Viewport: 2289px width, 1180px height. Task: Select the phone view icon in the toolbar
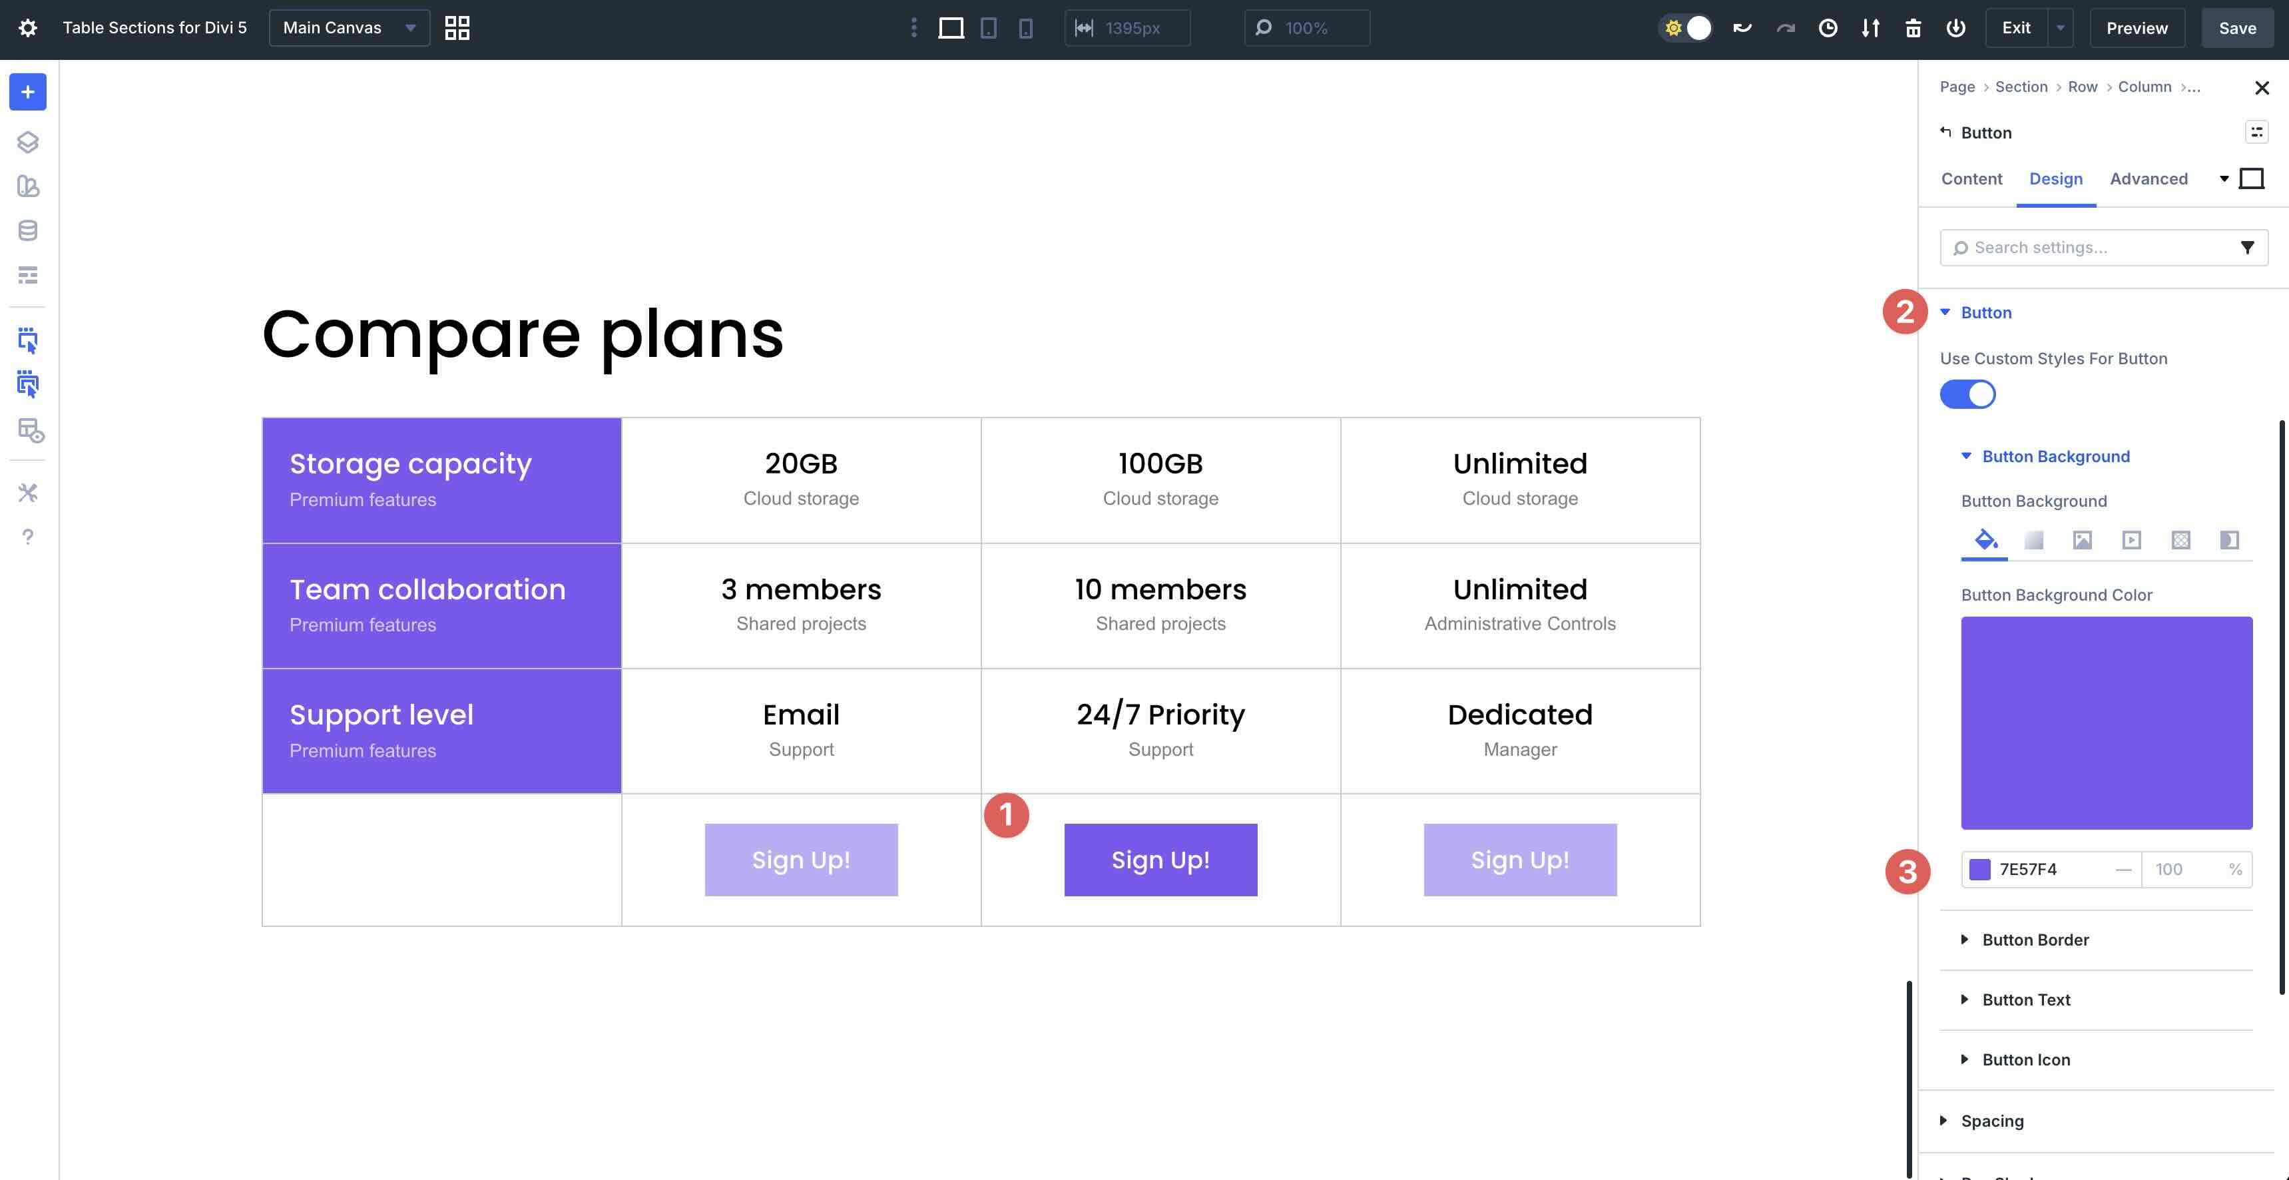point(1026,27)
